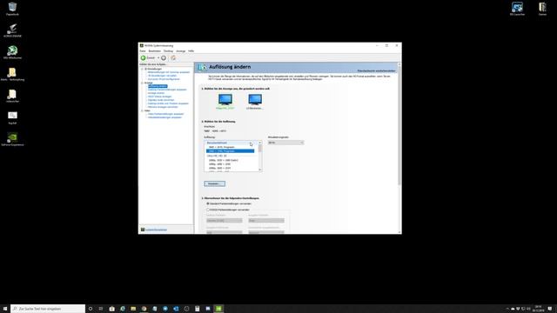557x313 pixels.
Task: Click the resolution list's vertical scrollbar thumb
Action: (260, 149)
